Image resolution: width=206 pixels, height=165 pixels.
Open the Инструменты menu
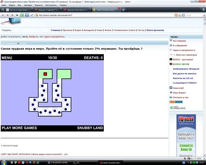(51, 5)
